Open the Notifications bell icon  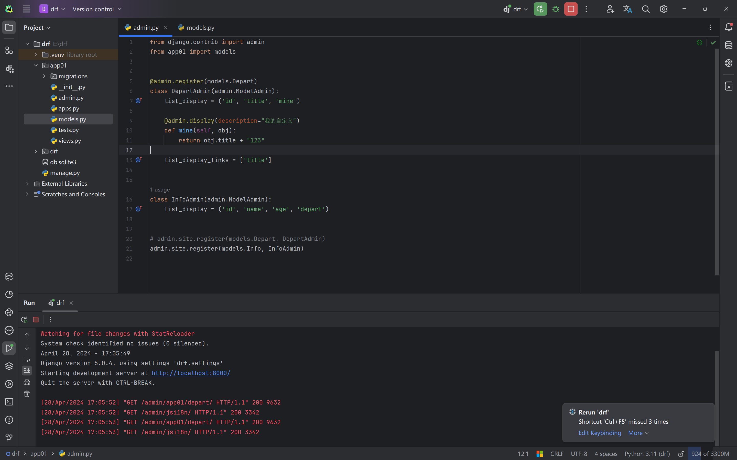(729, 27)
